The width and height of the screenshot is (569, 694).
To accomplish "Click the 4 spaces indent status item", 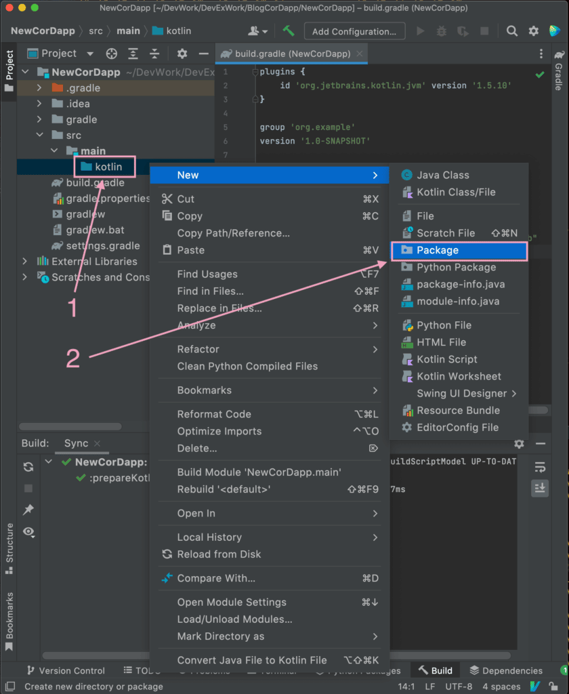I will [501, 687].
